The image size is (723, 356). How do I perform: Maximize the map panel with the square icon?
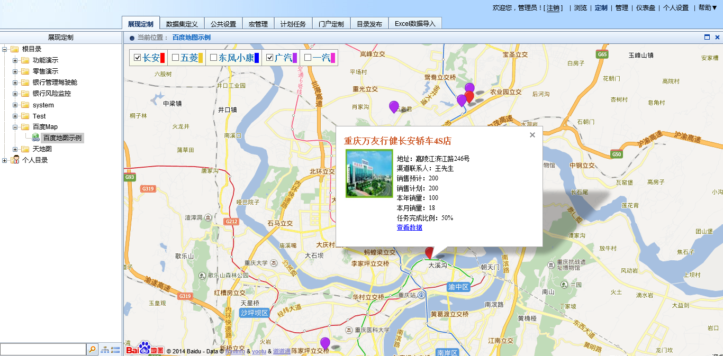coord(707,37)
